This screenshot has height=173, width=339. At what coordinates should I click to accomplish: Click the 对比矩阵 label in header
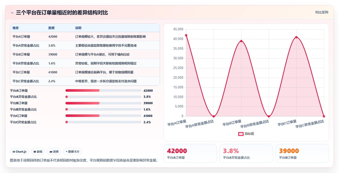pos(322,12)
